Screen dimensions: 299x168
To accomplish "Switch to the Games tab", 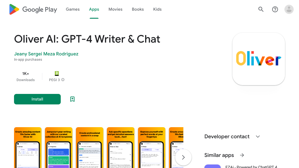I will (73, 9).
